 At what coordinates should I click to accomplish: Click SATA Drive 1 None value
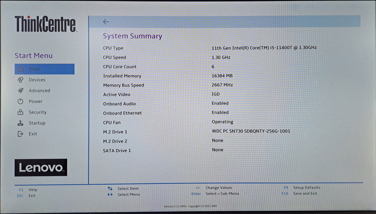coord(218,150)
